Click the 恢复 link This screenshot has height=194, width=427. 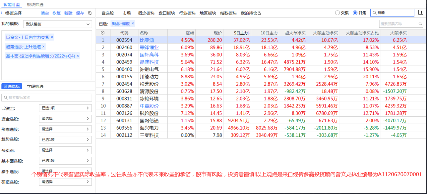pyautogui.click(x=57, y=13)
